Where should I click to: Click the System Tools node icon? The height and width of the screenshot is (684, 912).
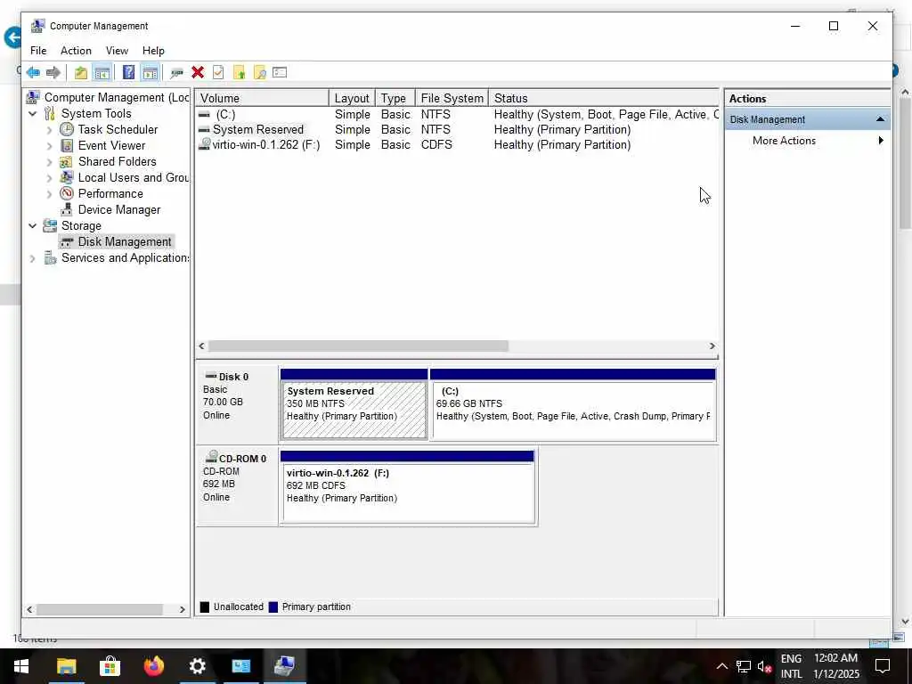point(50,113)
